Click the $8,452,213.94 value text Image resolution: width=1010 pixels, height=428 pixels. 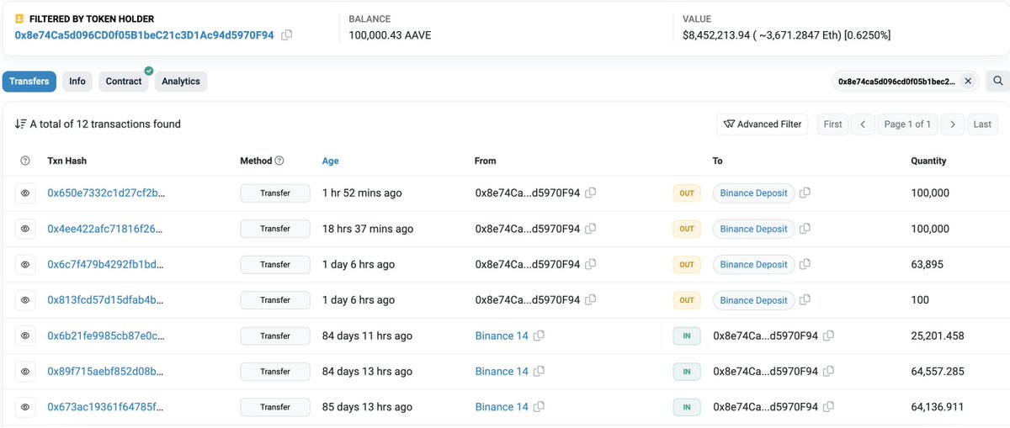[787, 35]
